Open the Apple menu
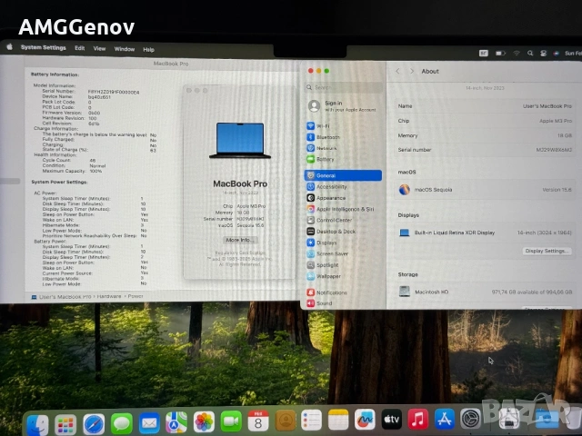The image size is (582, 436). [x=10, y=47]
